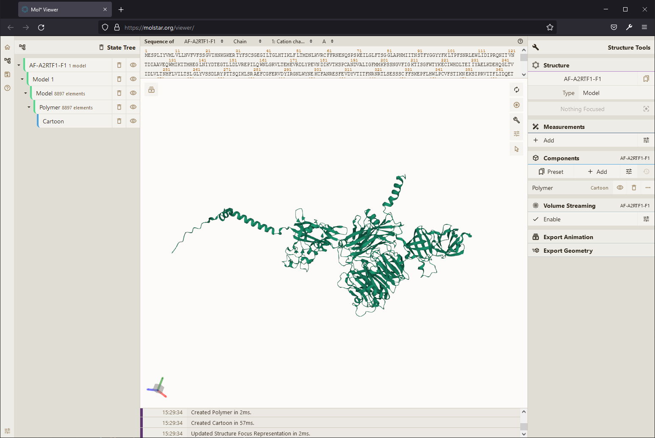Collapse the Model 1 tree node
The height and width of the screenshot is (438, 655).
(22, 79)
